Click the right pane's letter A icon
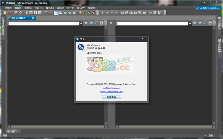This screenshot has height=139, width=223. [x=210, y=23]
